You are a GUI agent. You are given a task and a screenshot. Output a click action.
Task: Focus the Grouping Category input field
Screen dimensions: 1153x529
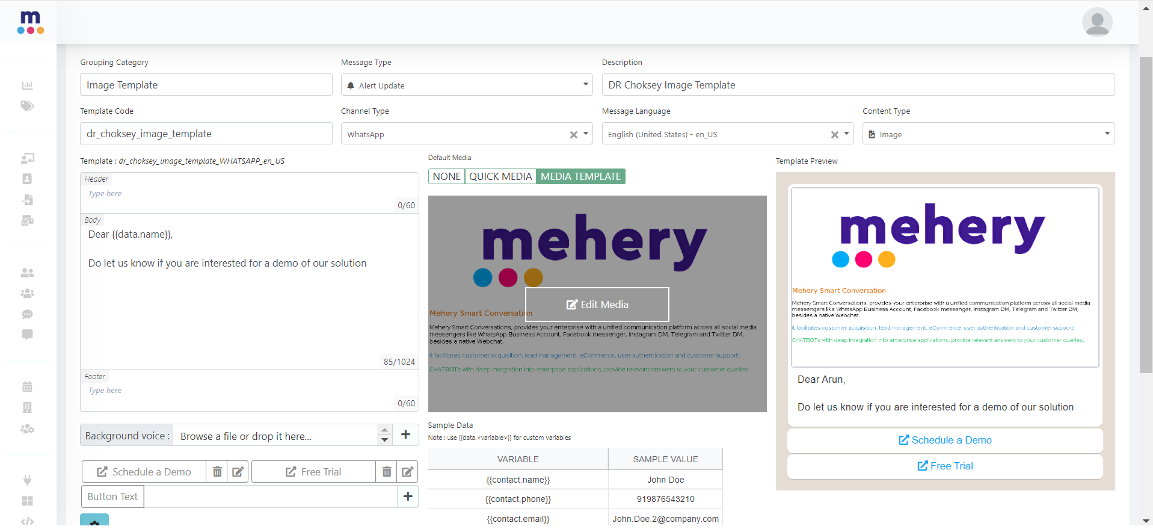(206, 85)
